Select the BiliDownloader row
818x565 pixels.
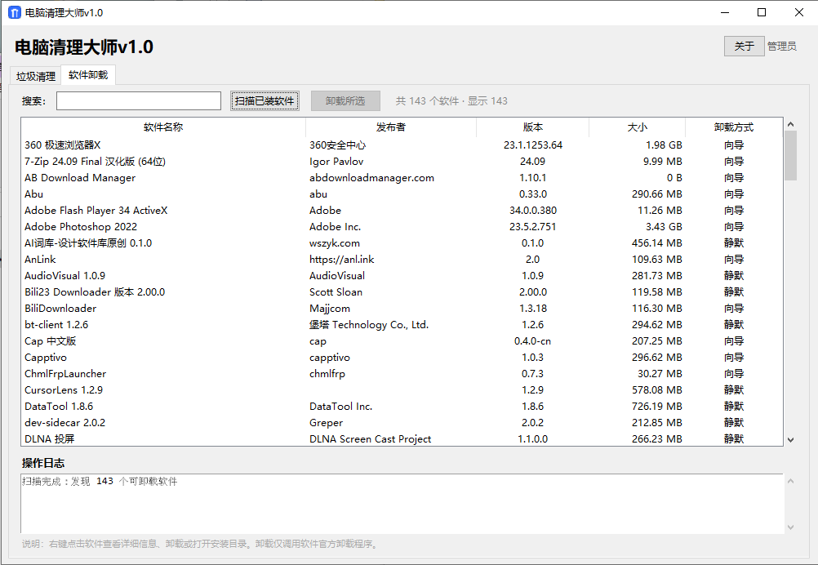402,309
